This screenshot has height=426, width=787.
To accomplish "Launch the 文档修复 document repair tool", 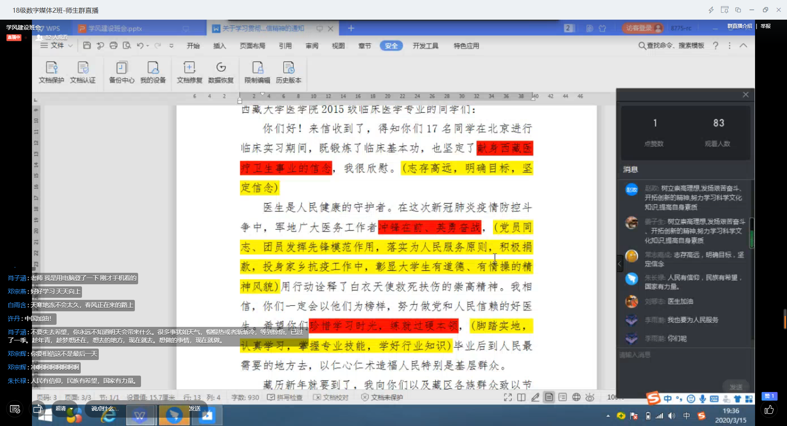I will (189, 72).
